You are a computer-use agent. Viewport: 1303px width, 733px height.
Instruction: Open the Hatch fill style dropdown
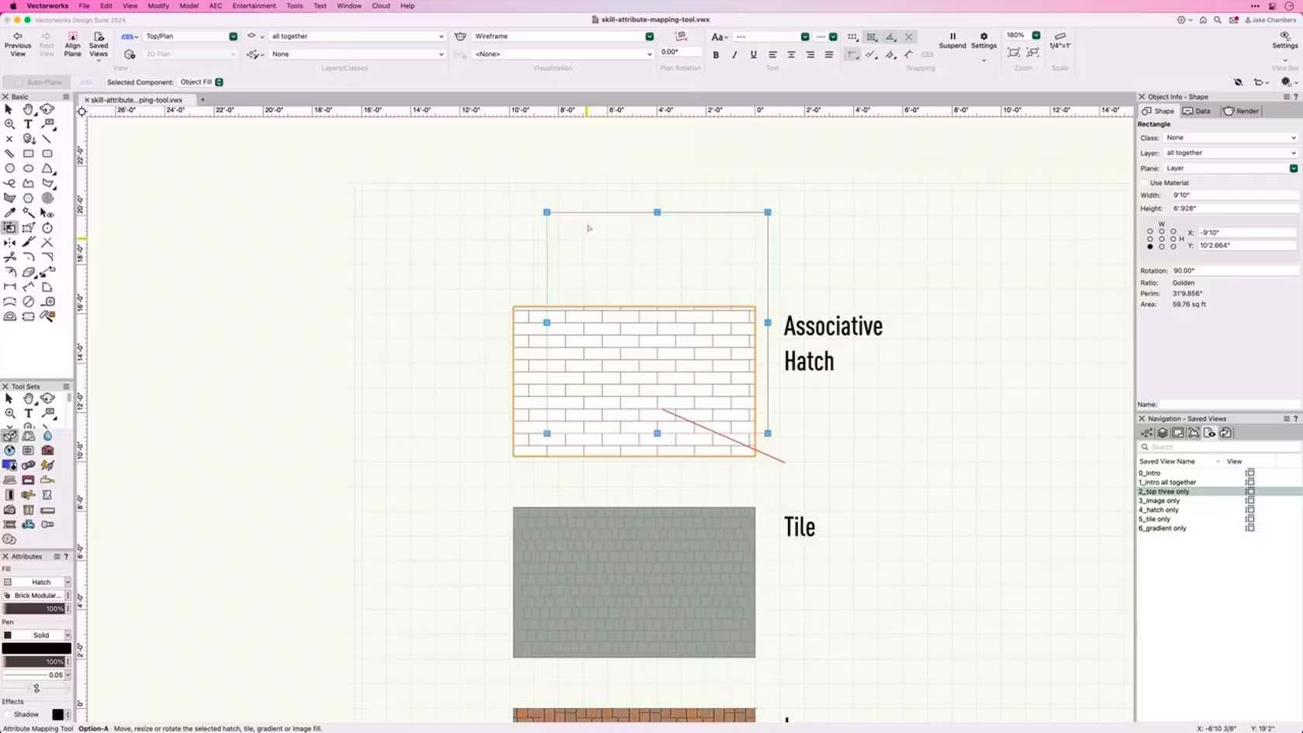pos(36,583)
